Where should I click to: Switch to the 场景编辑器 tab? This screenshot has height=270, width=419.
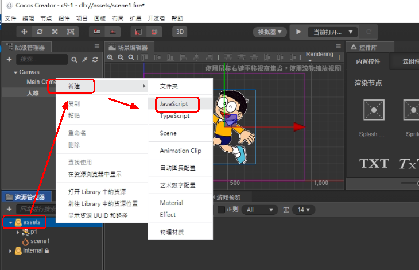(x=129, y=47)
